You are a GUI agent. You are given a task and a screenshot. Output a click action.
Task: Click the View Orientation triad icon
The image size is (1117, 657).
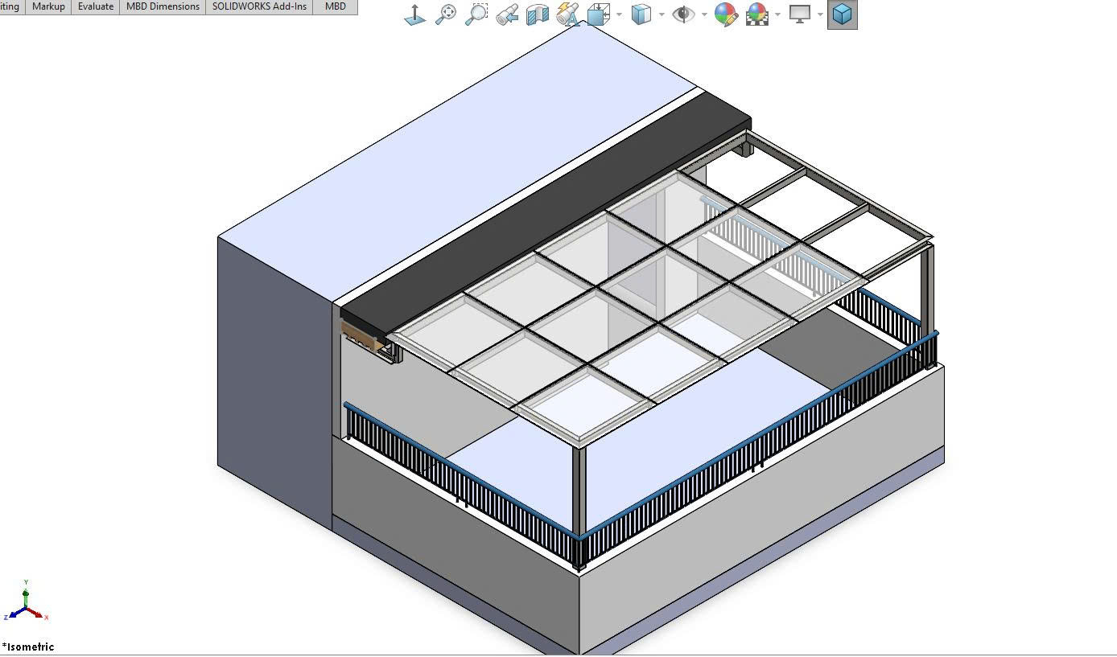point(415,14)
